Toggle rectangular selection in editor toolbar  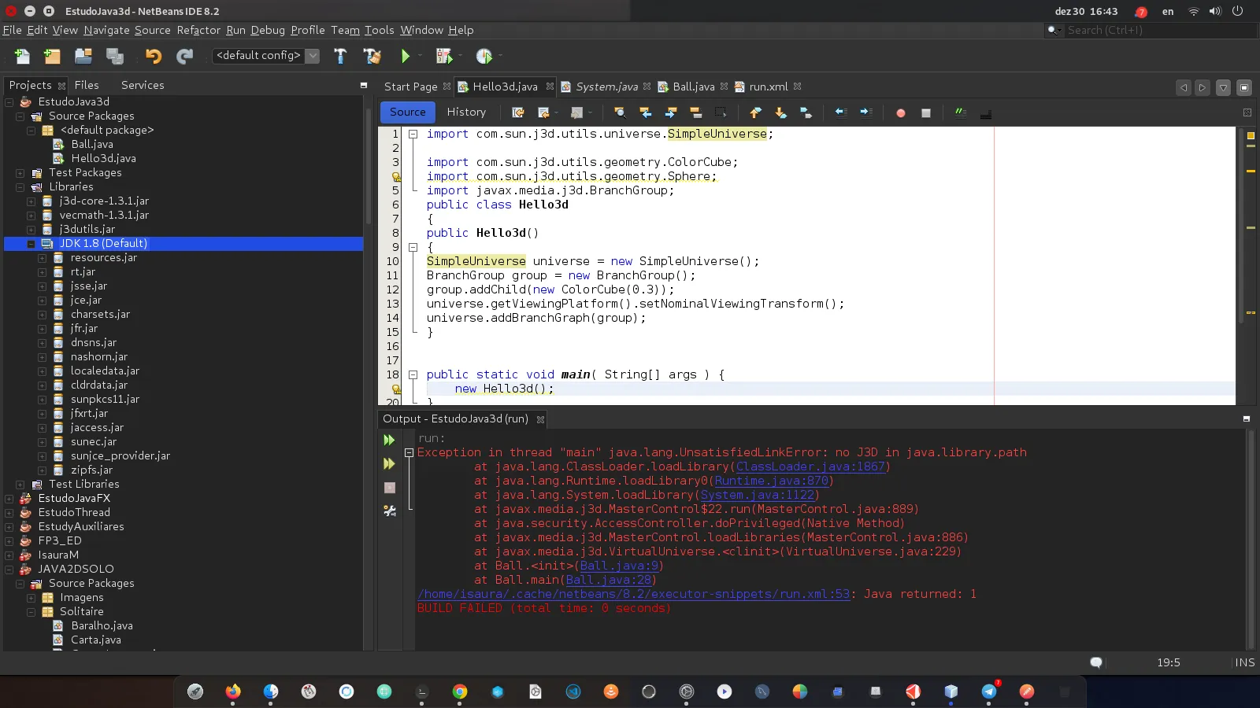[721, 112]
